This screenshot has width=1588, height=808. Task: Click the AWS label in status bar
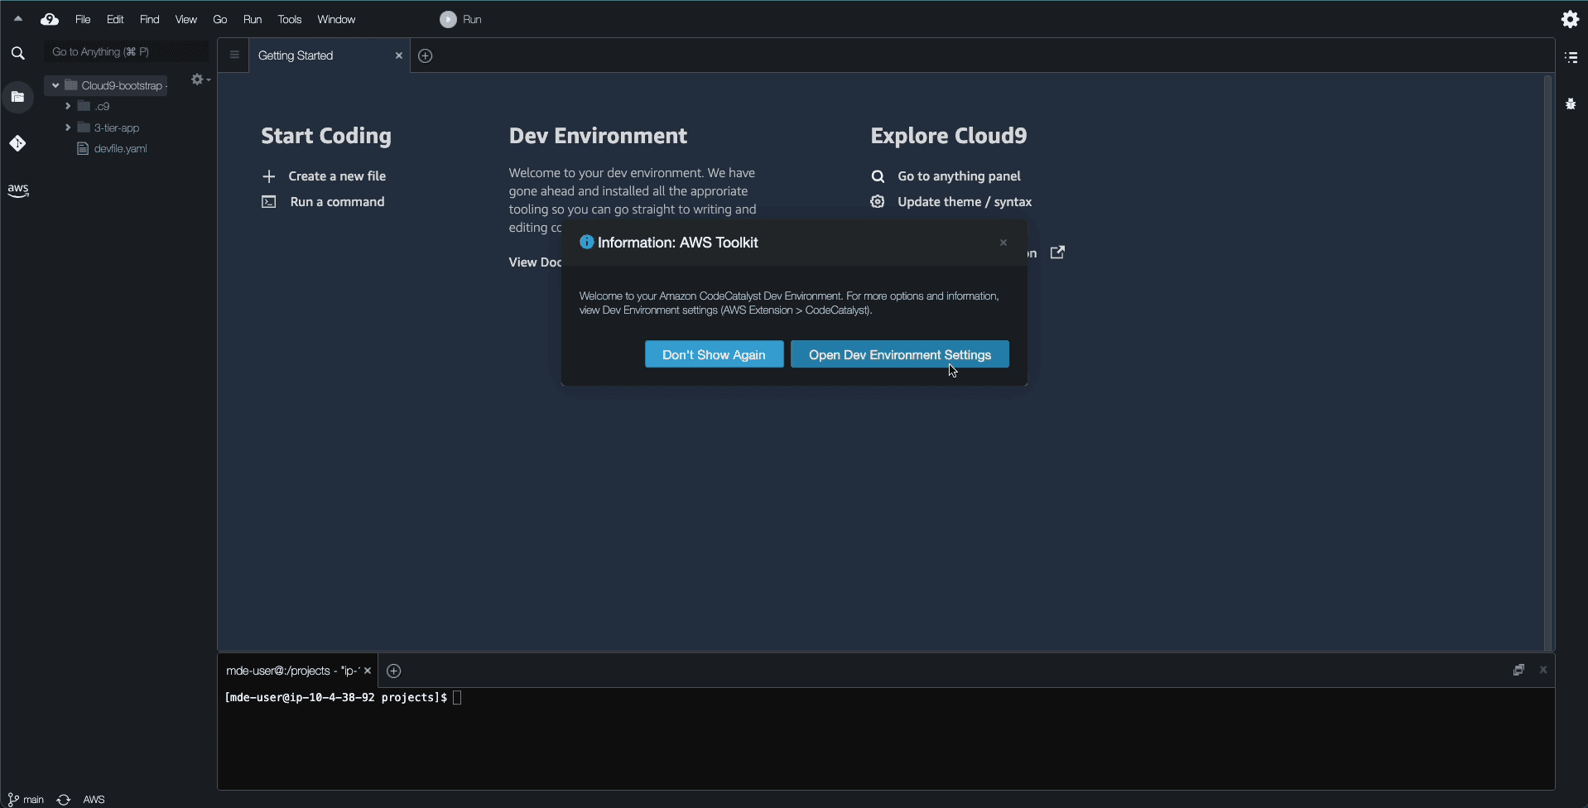tap(94, 800)
